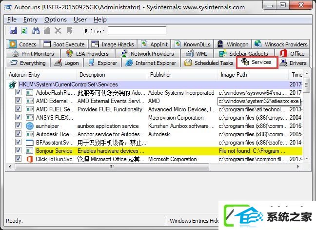Viewport: 316px width, 230px height.
Task: Sort by the Description column header
Action: pyautogui.click(x=112, y=75)
